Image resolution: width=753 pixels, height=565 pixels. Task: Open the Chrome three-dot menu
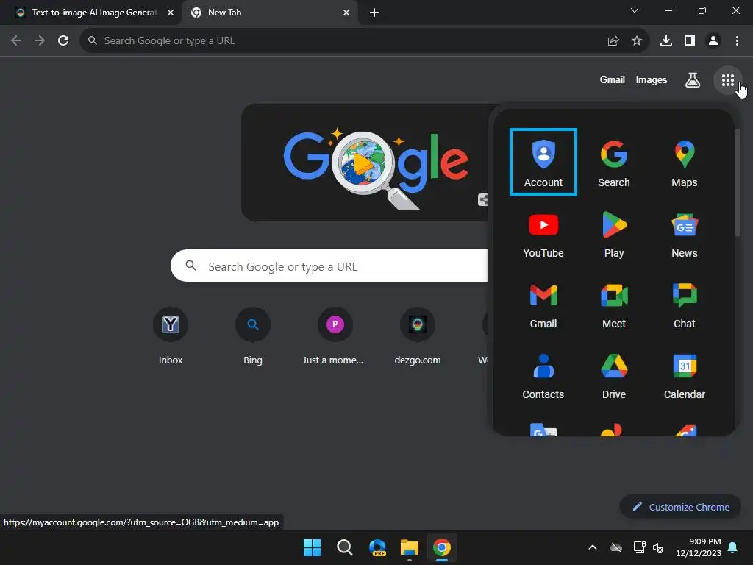[737, 41]
